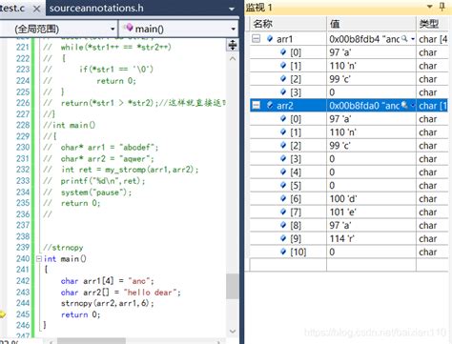The image size is (452, 344).
Task: Select arr1 element [1] row
Action: 349,66
